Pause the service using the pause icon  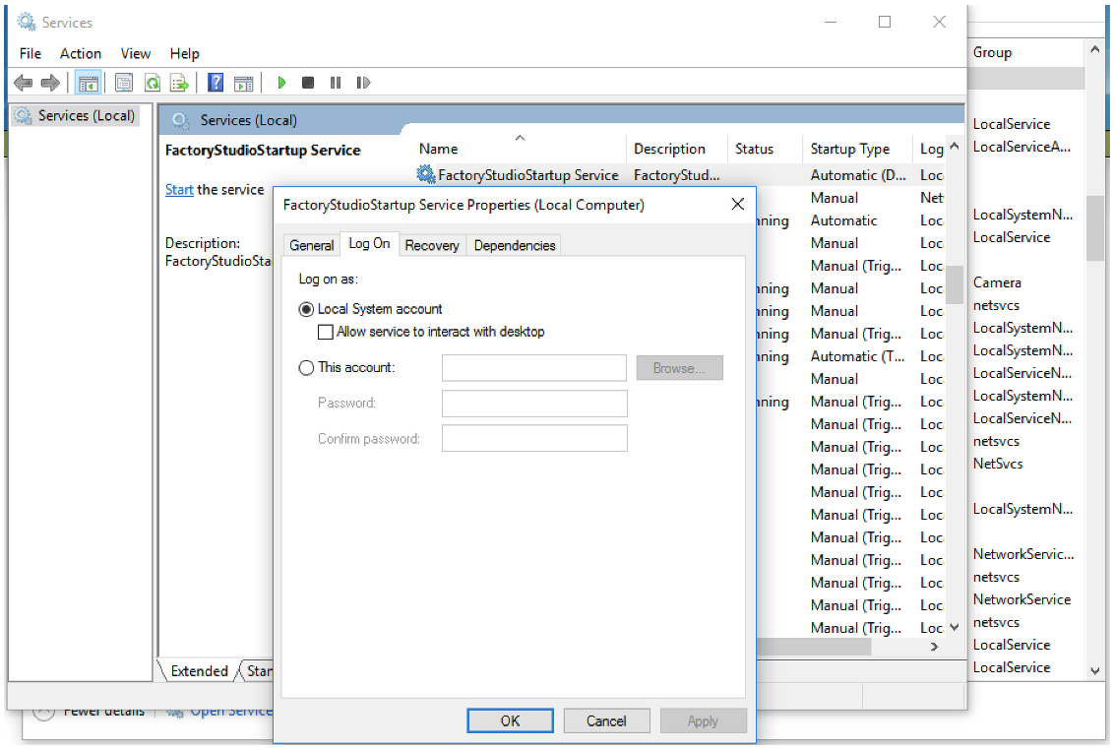336,84
